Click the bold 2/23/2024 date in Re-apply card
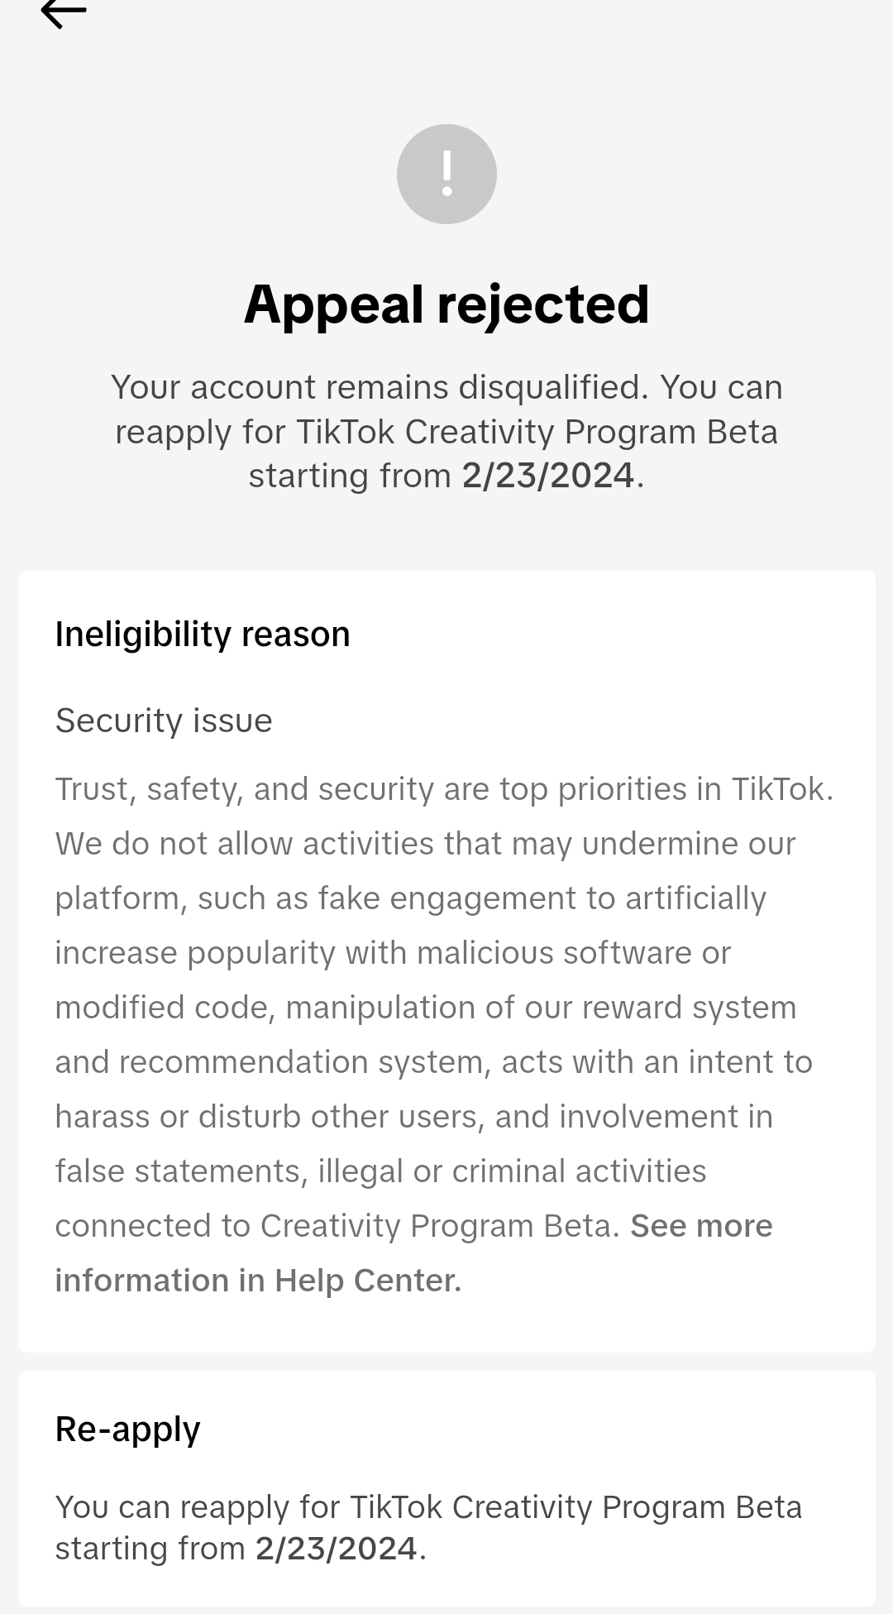Viewport: 893px width, 1614px height. click(336, 1548)
